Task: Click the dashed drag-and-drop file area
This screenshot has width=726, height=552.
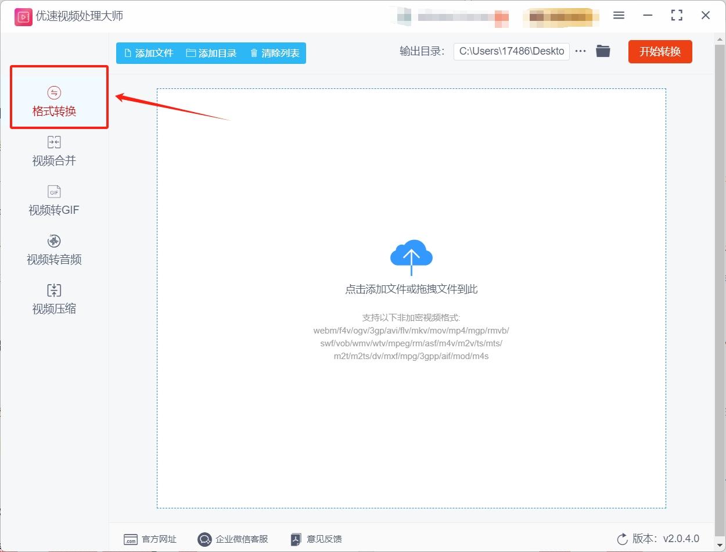Action: point(411,407)
